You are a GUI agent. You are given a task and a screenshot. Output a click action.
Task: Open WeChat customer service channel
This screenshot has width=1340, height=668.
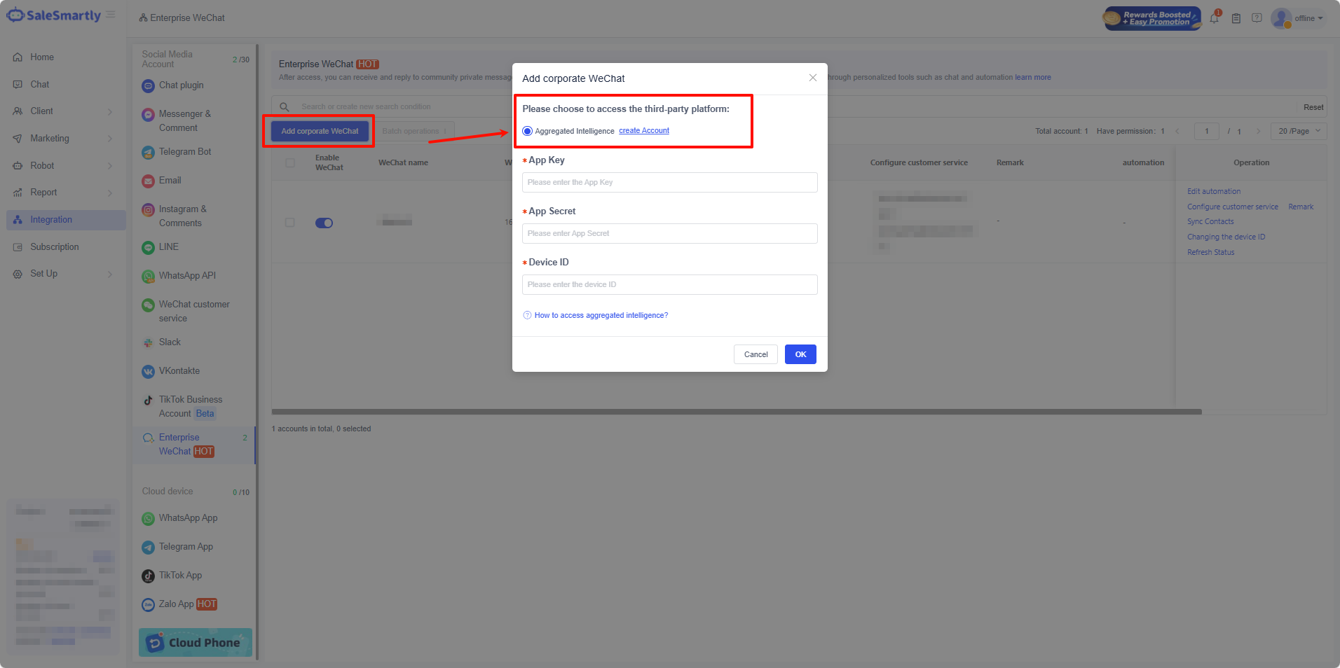click(x=194, y=311)
